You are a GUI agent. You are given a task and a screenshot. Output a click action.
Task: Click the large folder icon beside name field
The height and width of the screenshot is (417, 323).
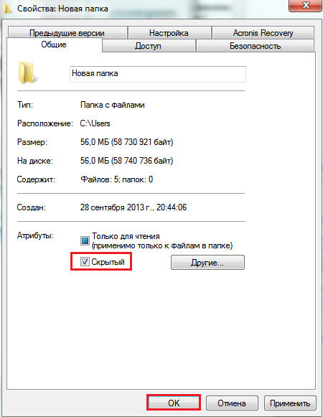pyautogui.click(x=27, y=73)
